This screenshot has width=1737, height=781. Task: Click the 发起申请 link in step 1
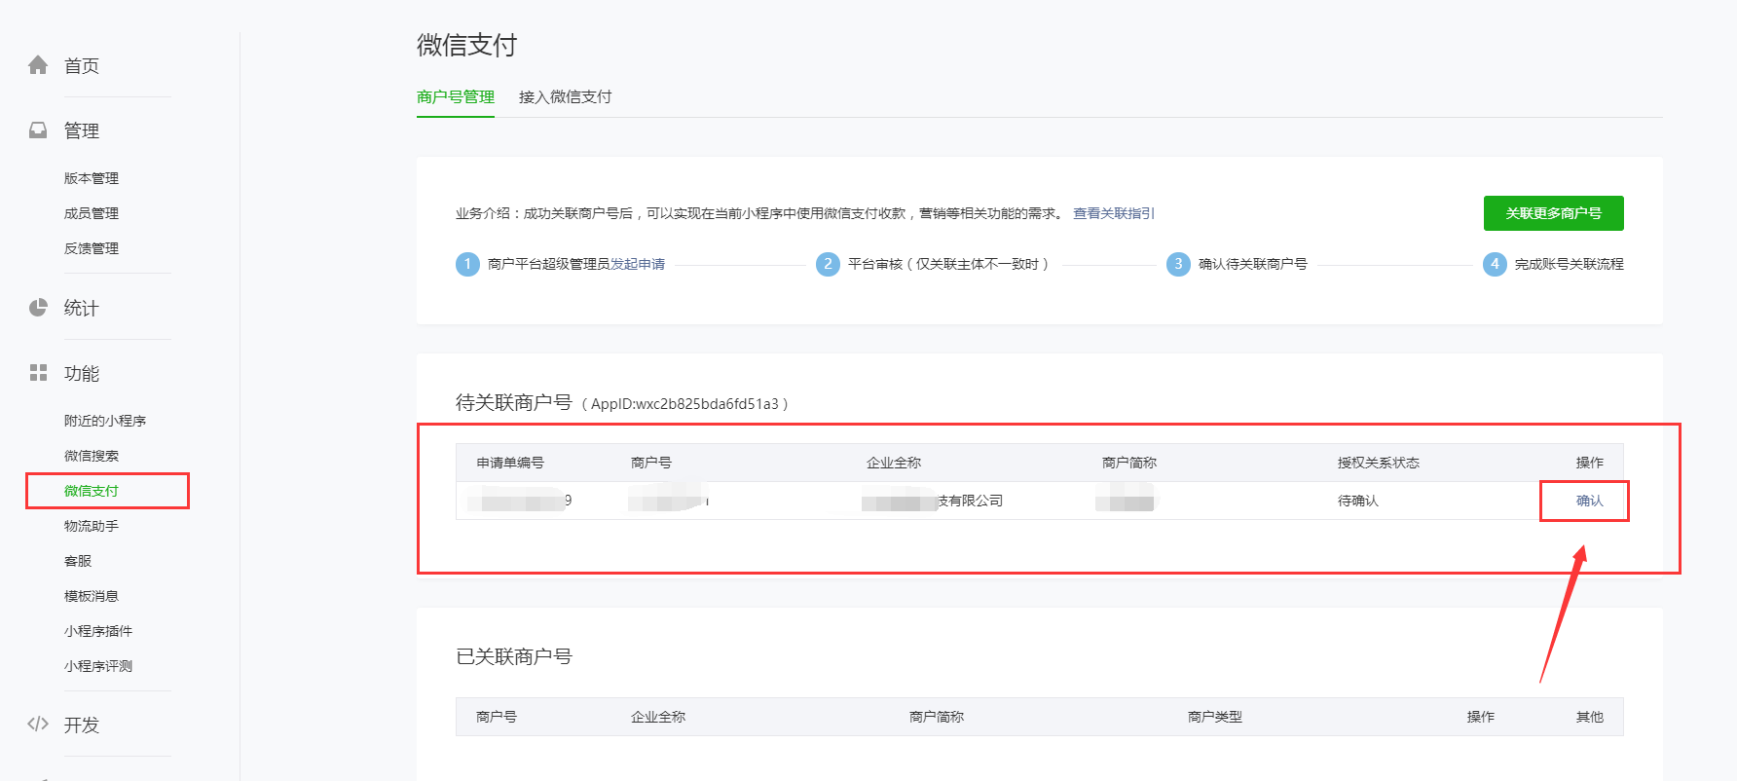[x=638, y=264]
